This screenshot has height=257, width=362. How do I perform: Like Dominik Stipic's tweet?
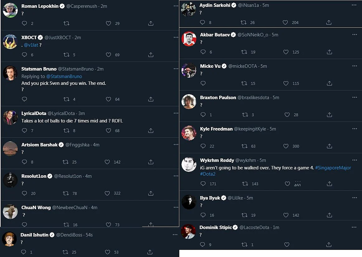point(287,245)
